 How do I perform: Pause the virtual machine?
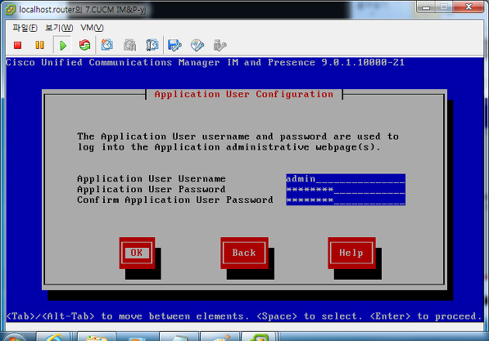point(40,46)
